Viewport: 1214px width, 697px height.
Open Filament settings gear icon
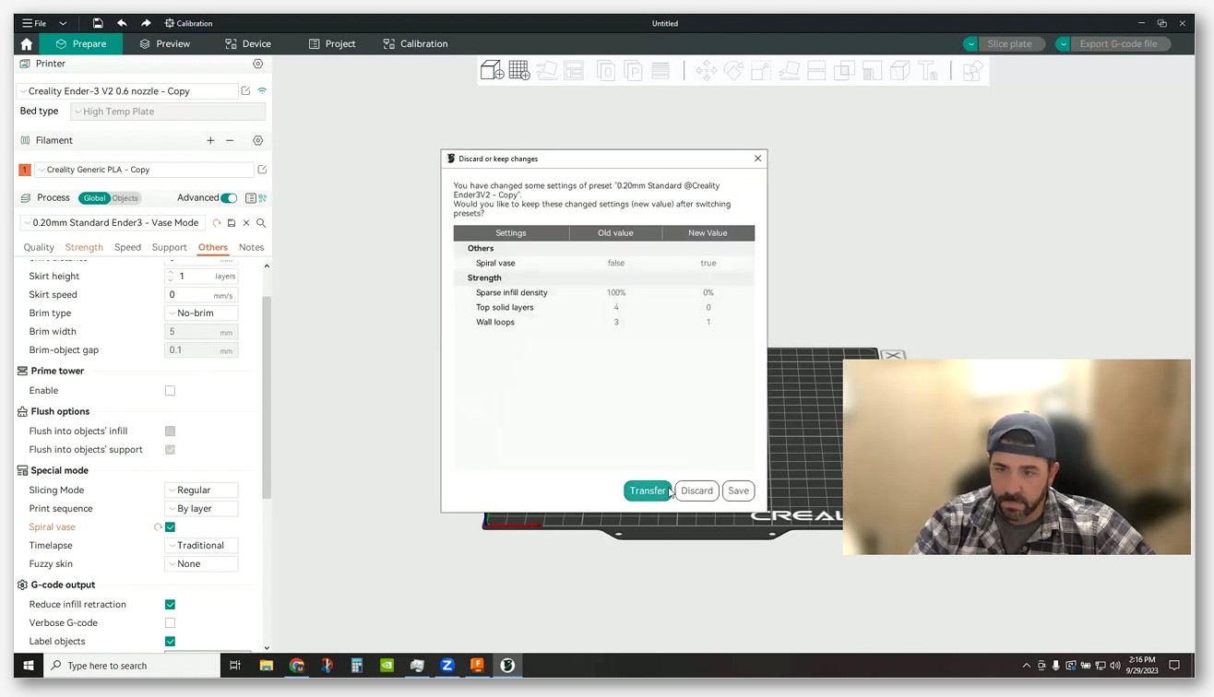point(258,140)
